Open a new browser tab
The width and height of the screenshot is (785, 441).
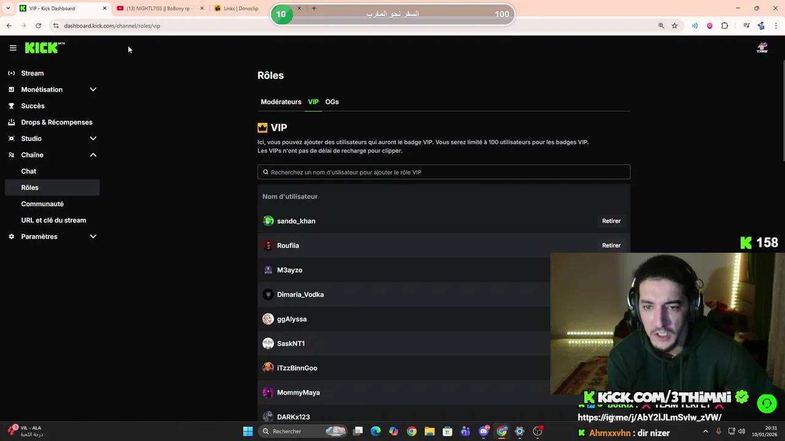pos(314,8)
